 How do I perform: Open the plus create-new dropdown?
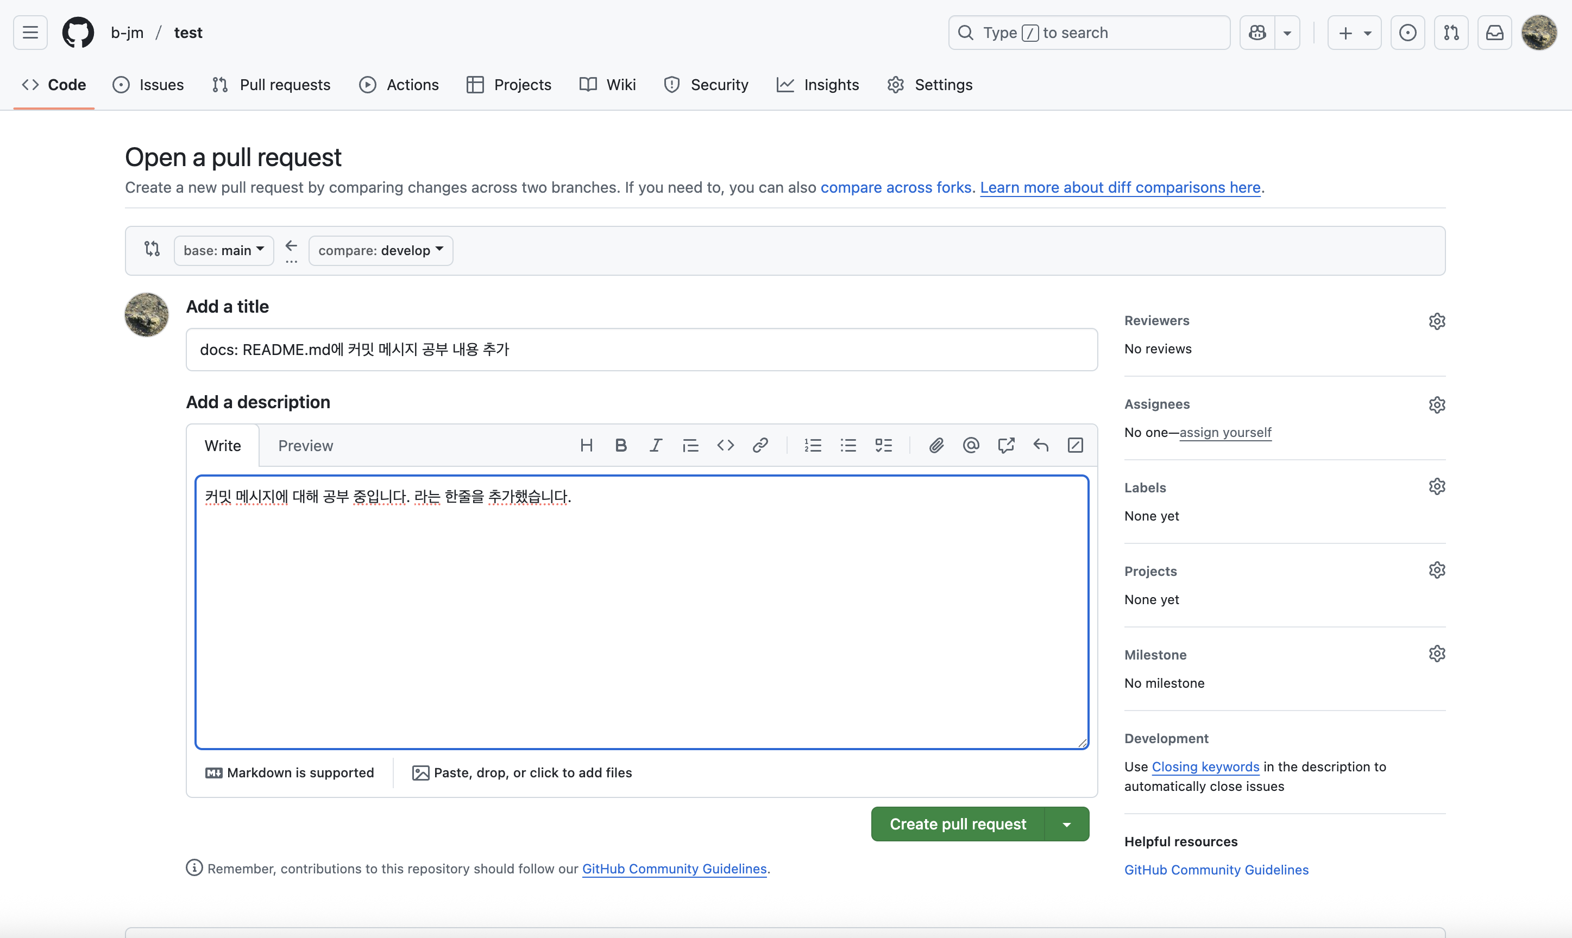[1354, 33]
